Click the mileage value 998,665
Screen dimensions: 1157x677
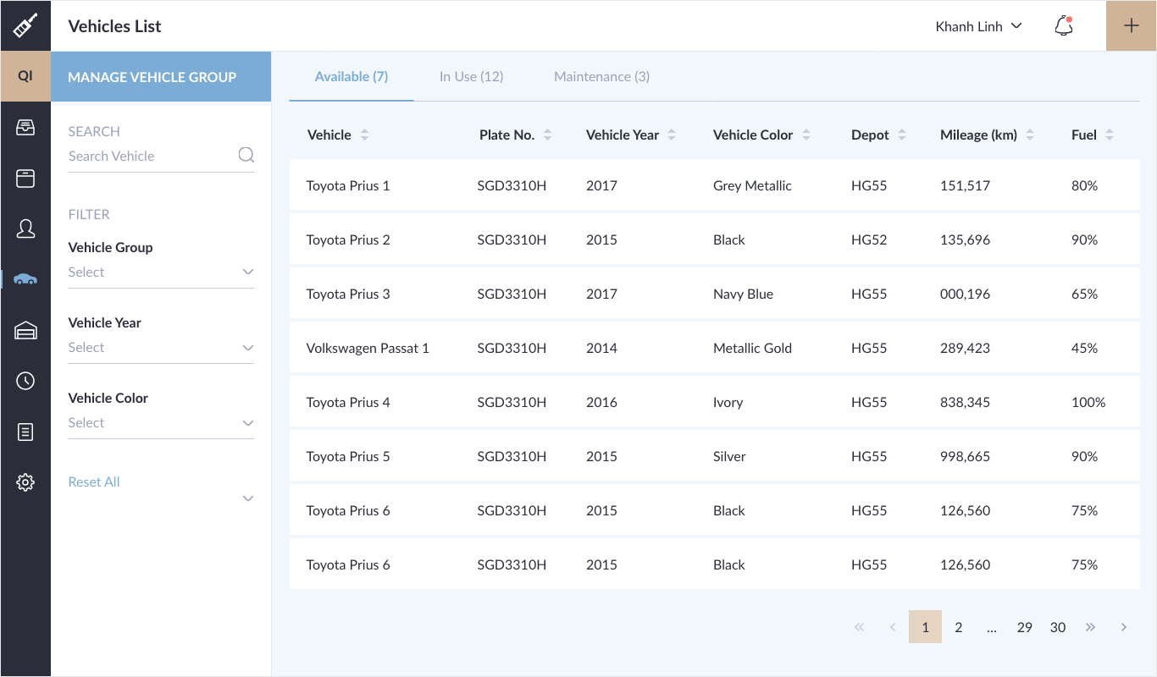(965, 456)
